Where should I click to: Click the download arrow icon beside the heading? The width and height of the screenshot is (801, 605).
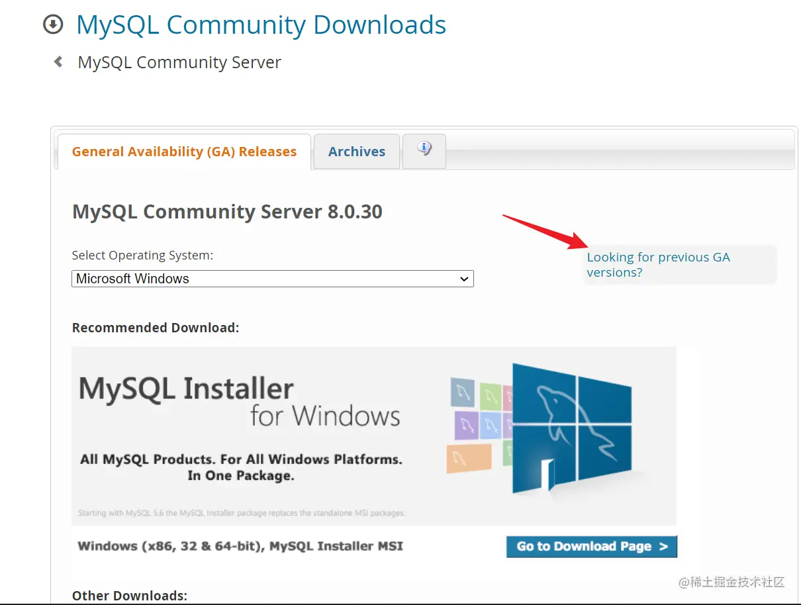[x=53, y=24]
